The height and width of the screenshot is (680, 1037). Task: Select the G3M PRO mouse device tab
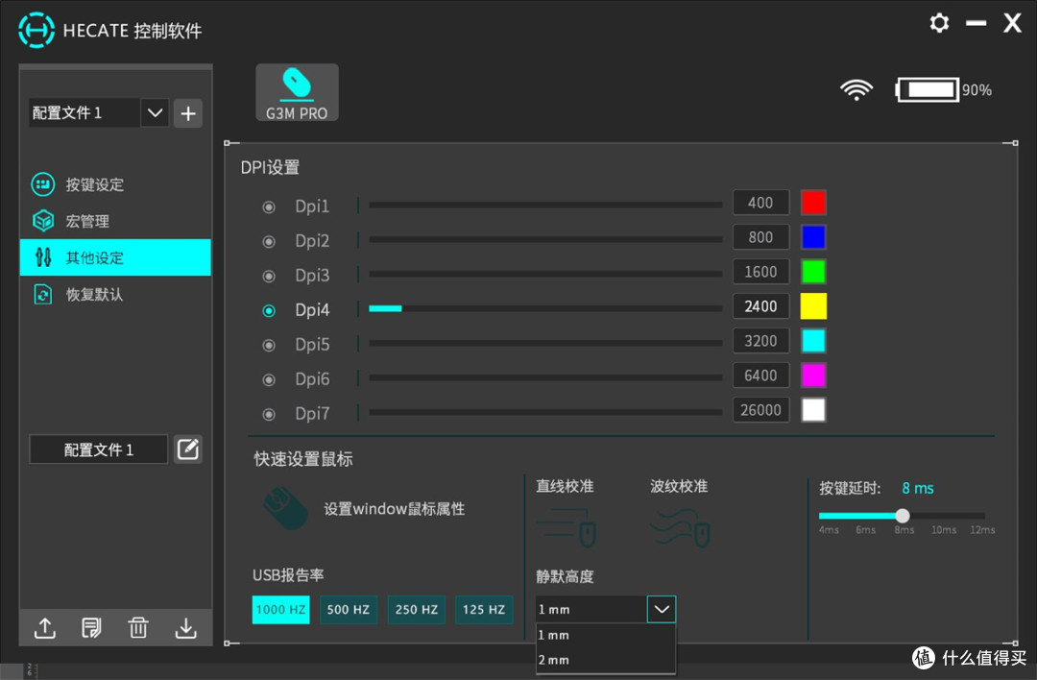click(x=297, y=92)
